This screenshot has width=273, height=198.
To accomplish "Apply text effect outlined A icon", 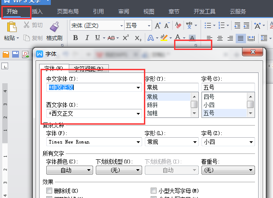I will 151,38.
